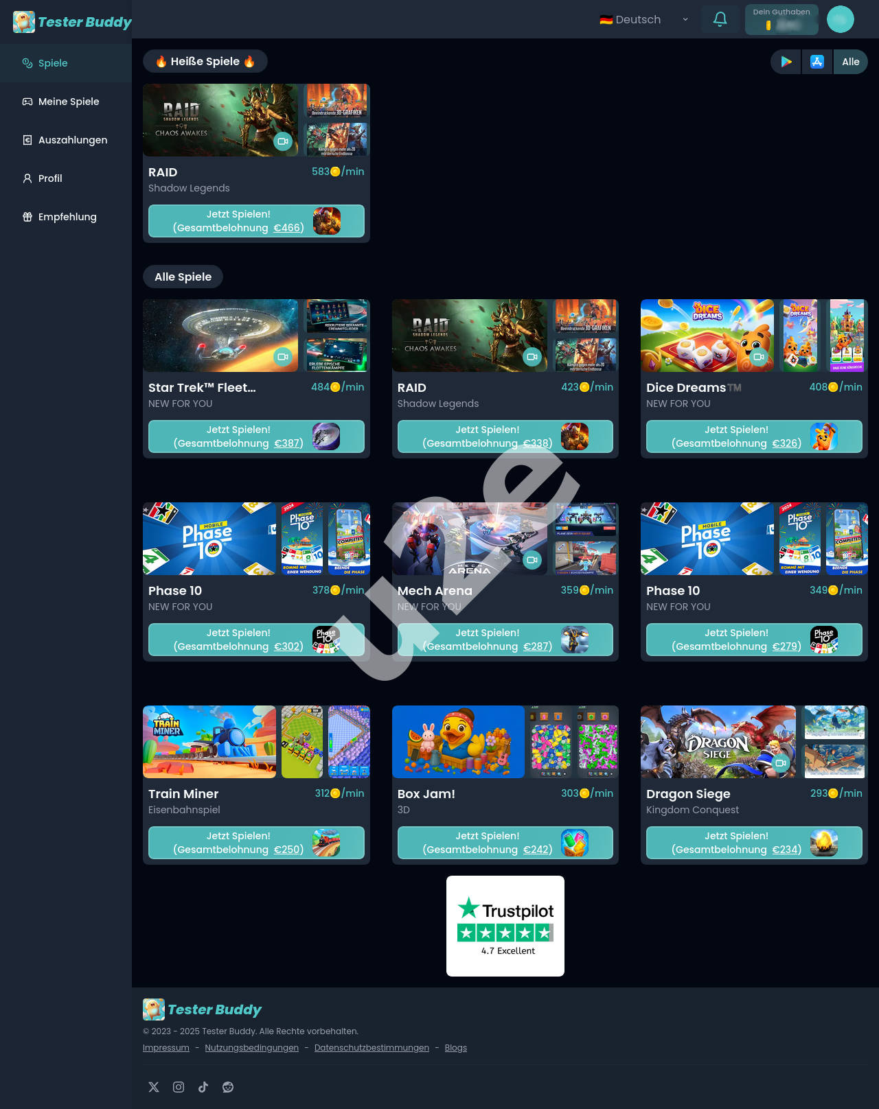Open Train Miner main banner image
Viewport: 879px width, 1109px height.
[x=209, y=742]
